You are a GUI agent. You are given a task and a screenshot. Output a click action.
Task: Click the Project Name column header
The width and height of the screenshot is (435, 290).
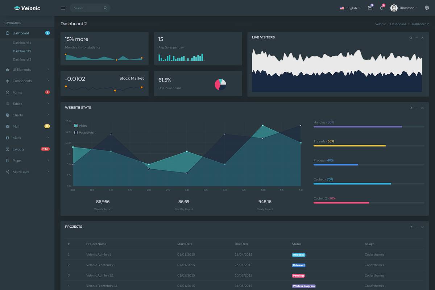[x=96, y=244]
